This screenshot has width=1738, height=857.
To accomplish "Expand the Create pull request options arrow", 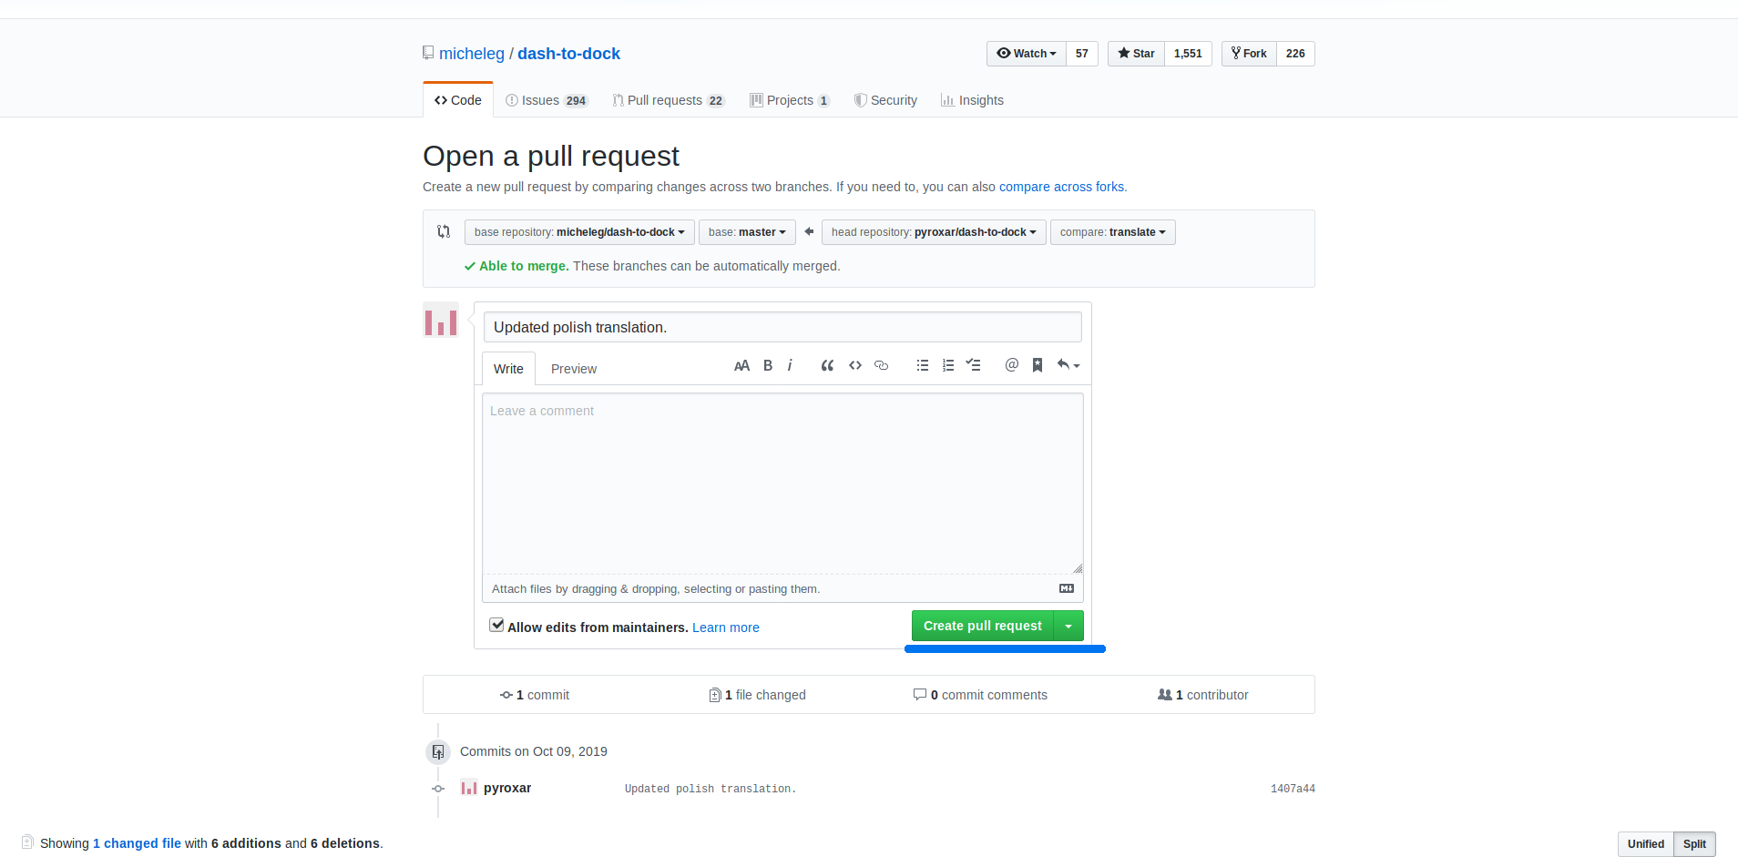I will point(1068,626).
